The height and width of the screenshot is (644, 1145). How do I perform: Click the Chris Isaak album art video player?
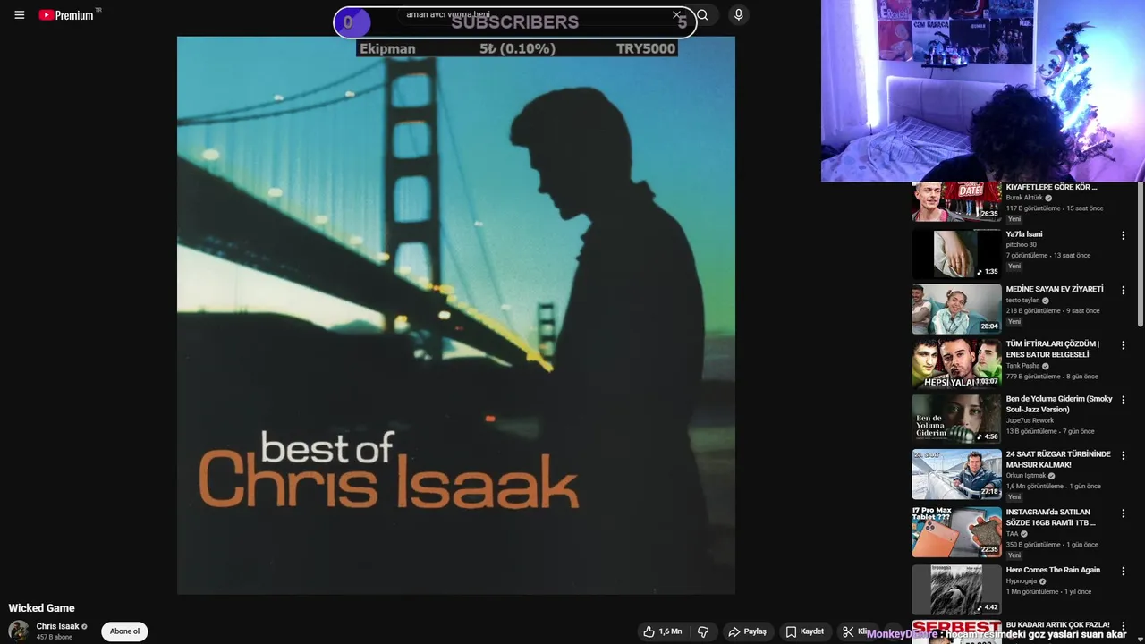[456, 315]
